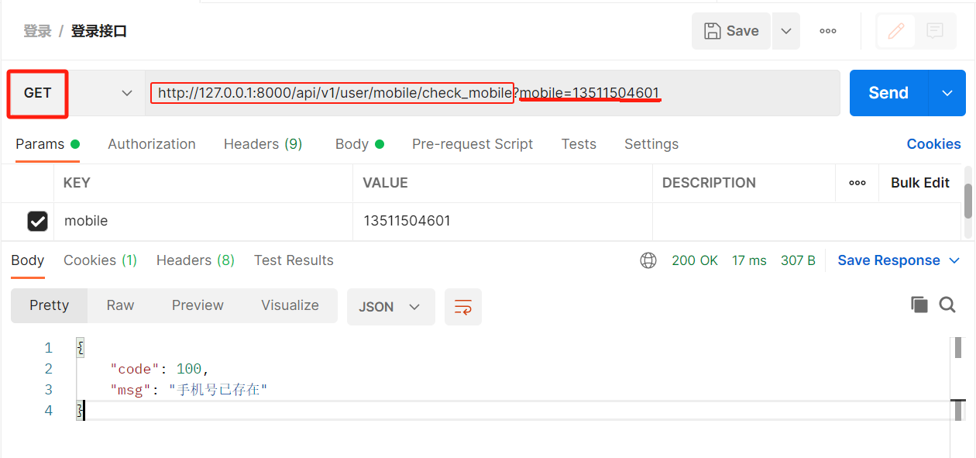
Task: Select the Pretty view
Action: click(x=50, y=305)
